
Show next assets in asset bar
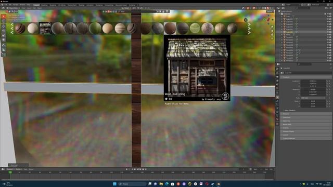249,29
